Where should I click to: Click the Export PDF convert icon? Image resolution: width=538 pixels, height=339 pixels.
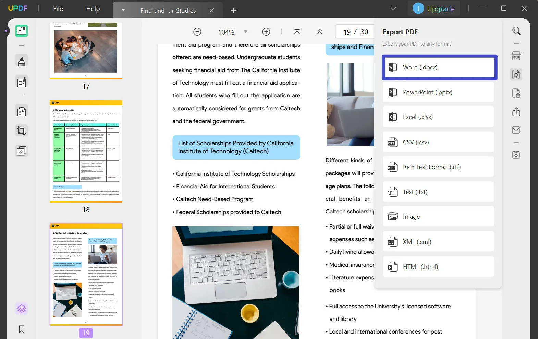(x=516, y=75)
